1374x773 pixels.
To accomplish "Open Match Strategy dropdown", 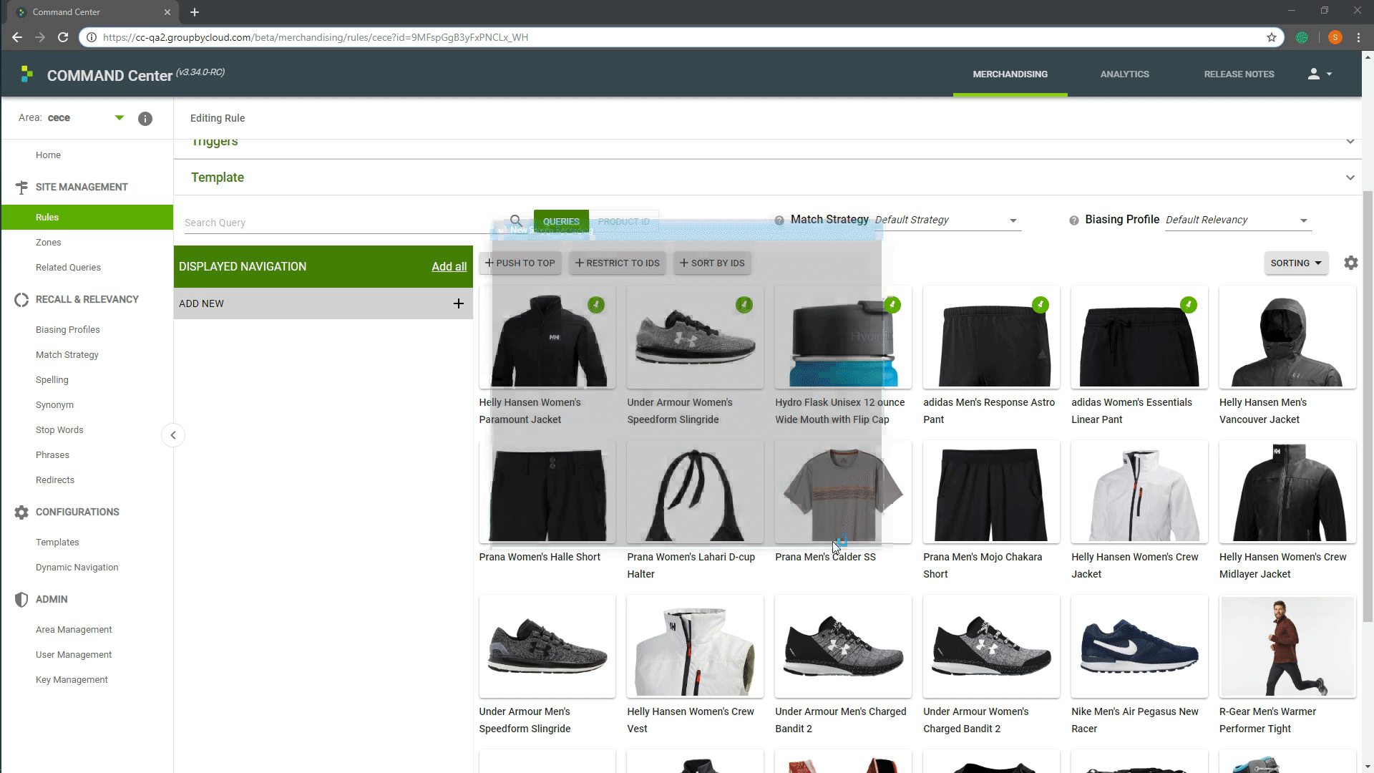I will click(947, 220).
